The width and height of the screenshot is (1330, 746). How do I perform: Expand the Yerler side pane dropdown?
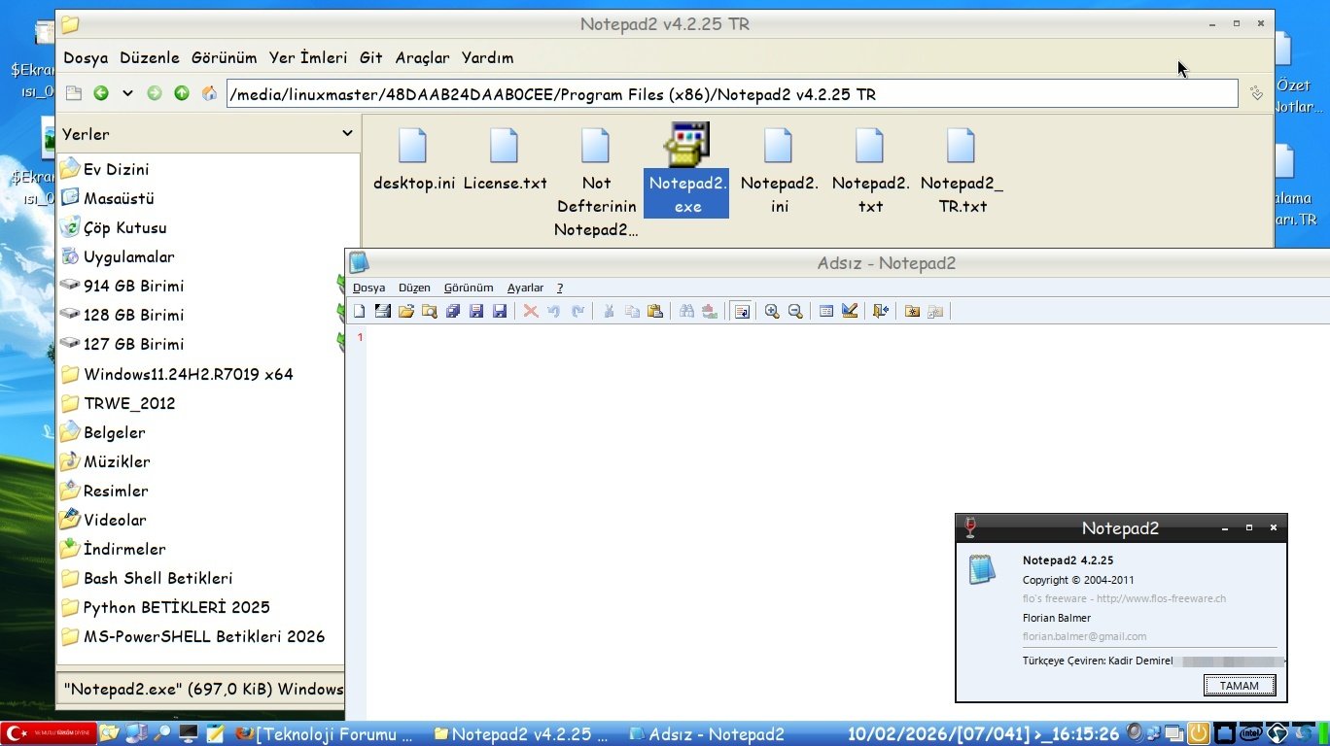click(347, 133)
